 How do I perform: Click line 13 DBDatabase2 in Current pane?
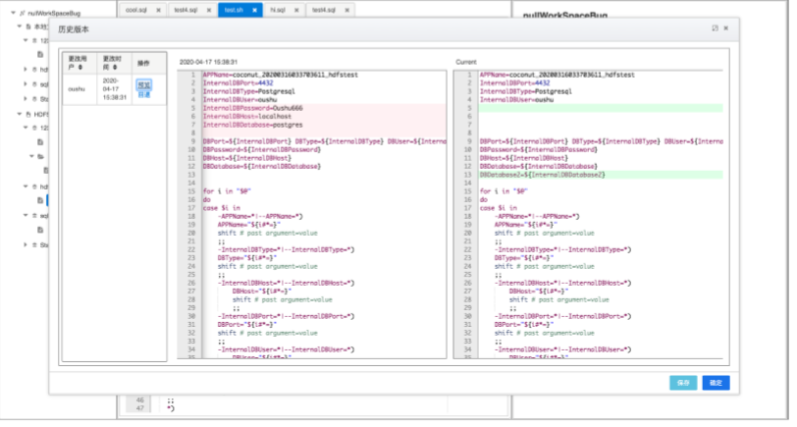[543, 175]
